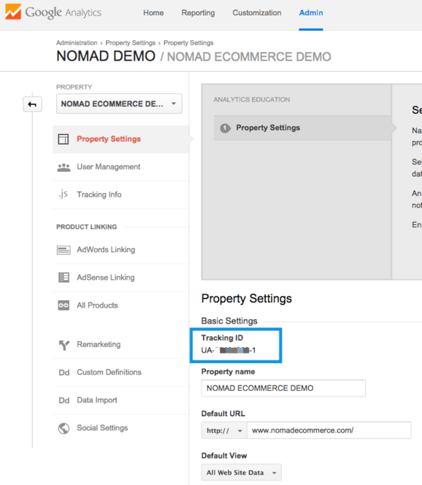The image size is (422, 485).
Task: Click the Remarketing fork icon
Action: [x=64, y=345]
